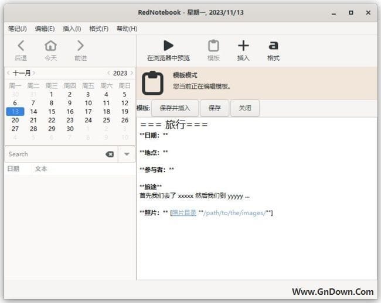The width and height of the screenshot is (381, 303).
Task: Click the === 旅行=== heading in editor
Action: pyautogui.click(x=174, y=125)
